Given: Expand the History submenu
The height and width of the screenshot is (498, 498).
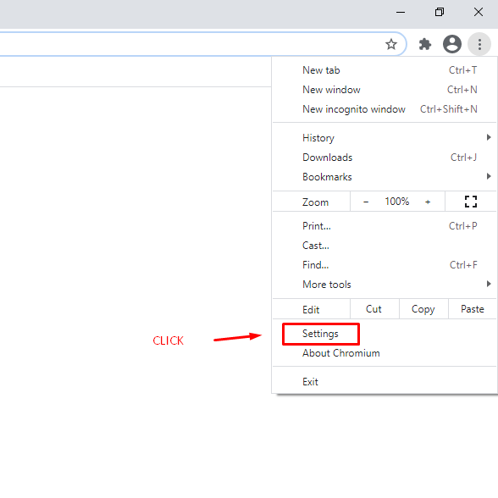Looking at the screenshot, I should [385, 138].
